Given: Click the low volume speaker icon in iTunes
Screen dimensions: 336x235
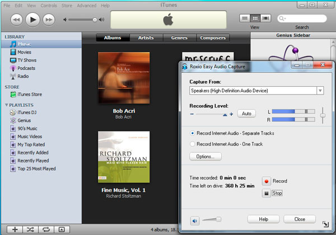Looking at the screenshot, I should click(x=65, y=20).
